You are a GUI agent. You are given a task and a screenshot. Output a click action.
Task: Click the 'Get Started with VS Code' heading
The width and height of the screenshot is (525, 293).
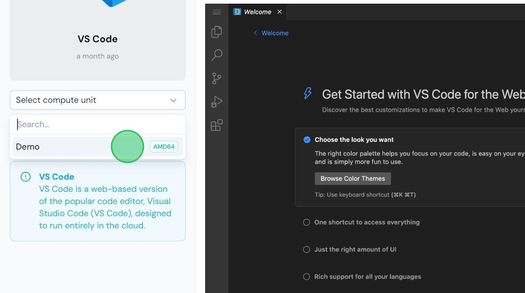coord(423,95)
